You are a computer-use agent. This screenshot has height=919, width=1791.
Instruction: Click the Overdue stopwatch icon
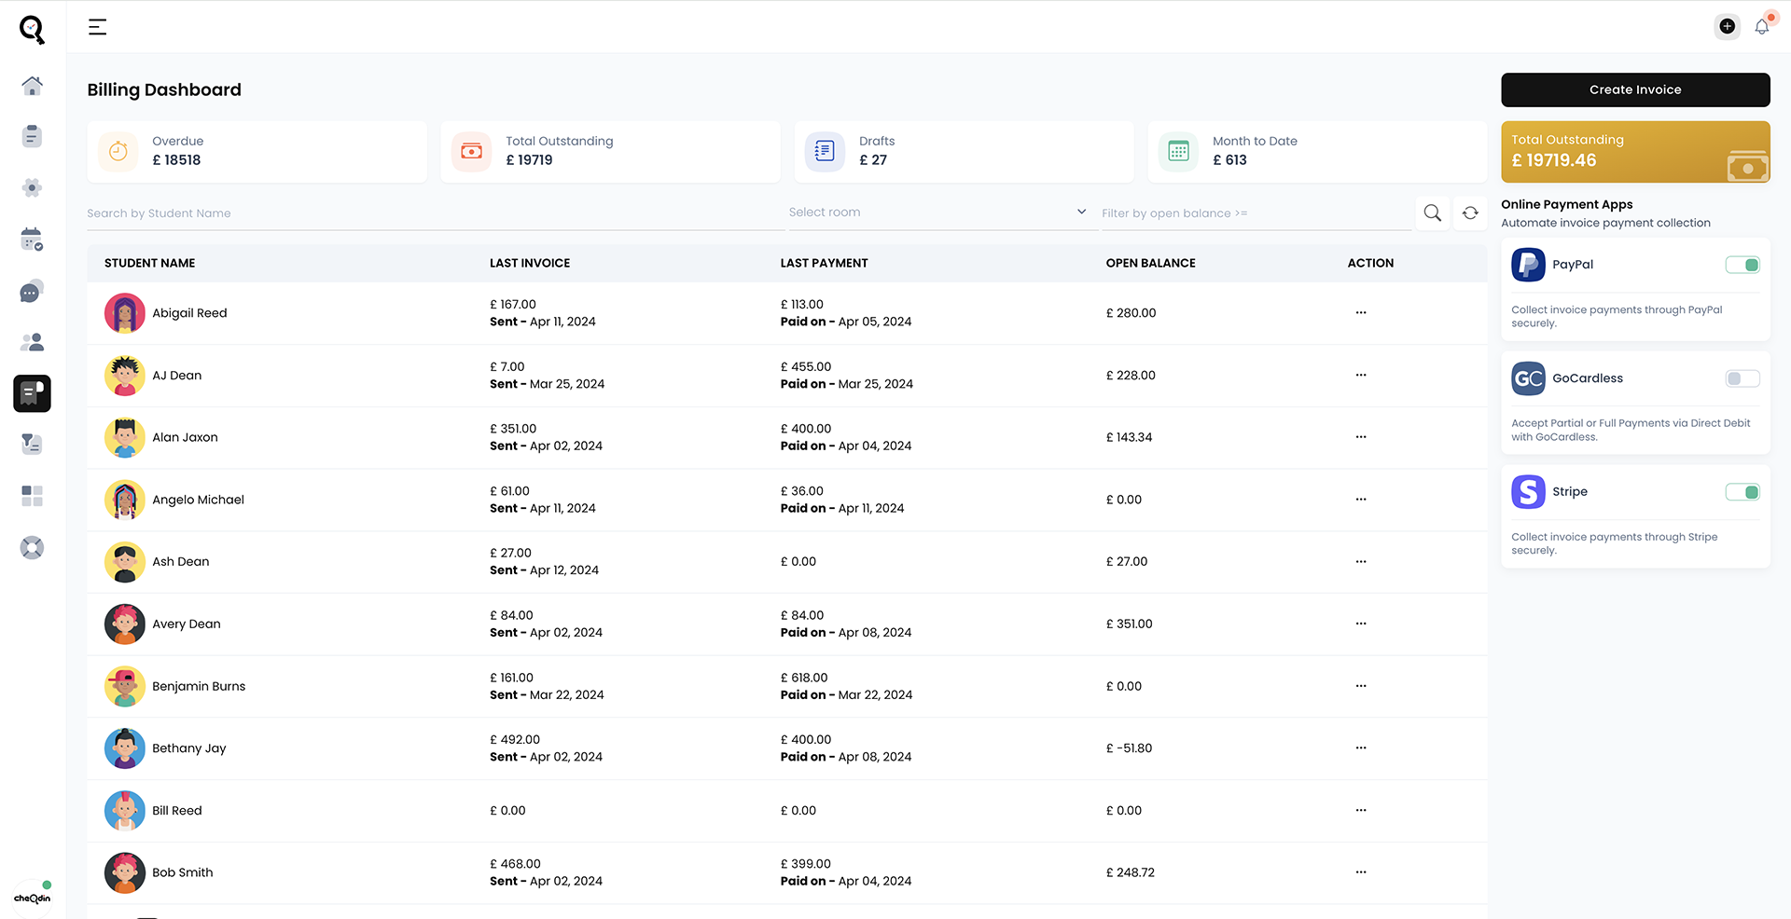118,151
